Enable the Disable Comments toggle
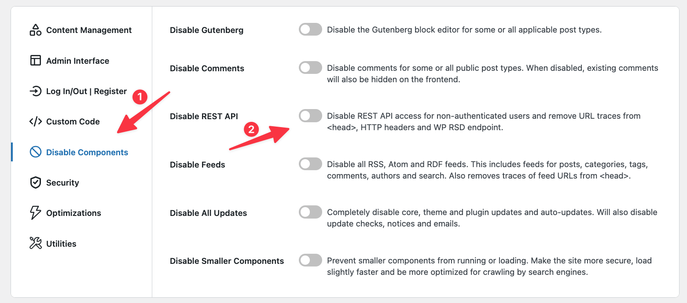687x303 pixels. [x=310, y=68]
